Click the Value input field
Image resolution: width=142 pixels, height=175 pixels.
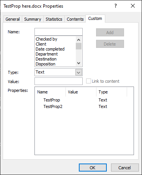click(59, 81)
